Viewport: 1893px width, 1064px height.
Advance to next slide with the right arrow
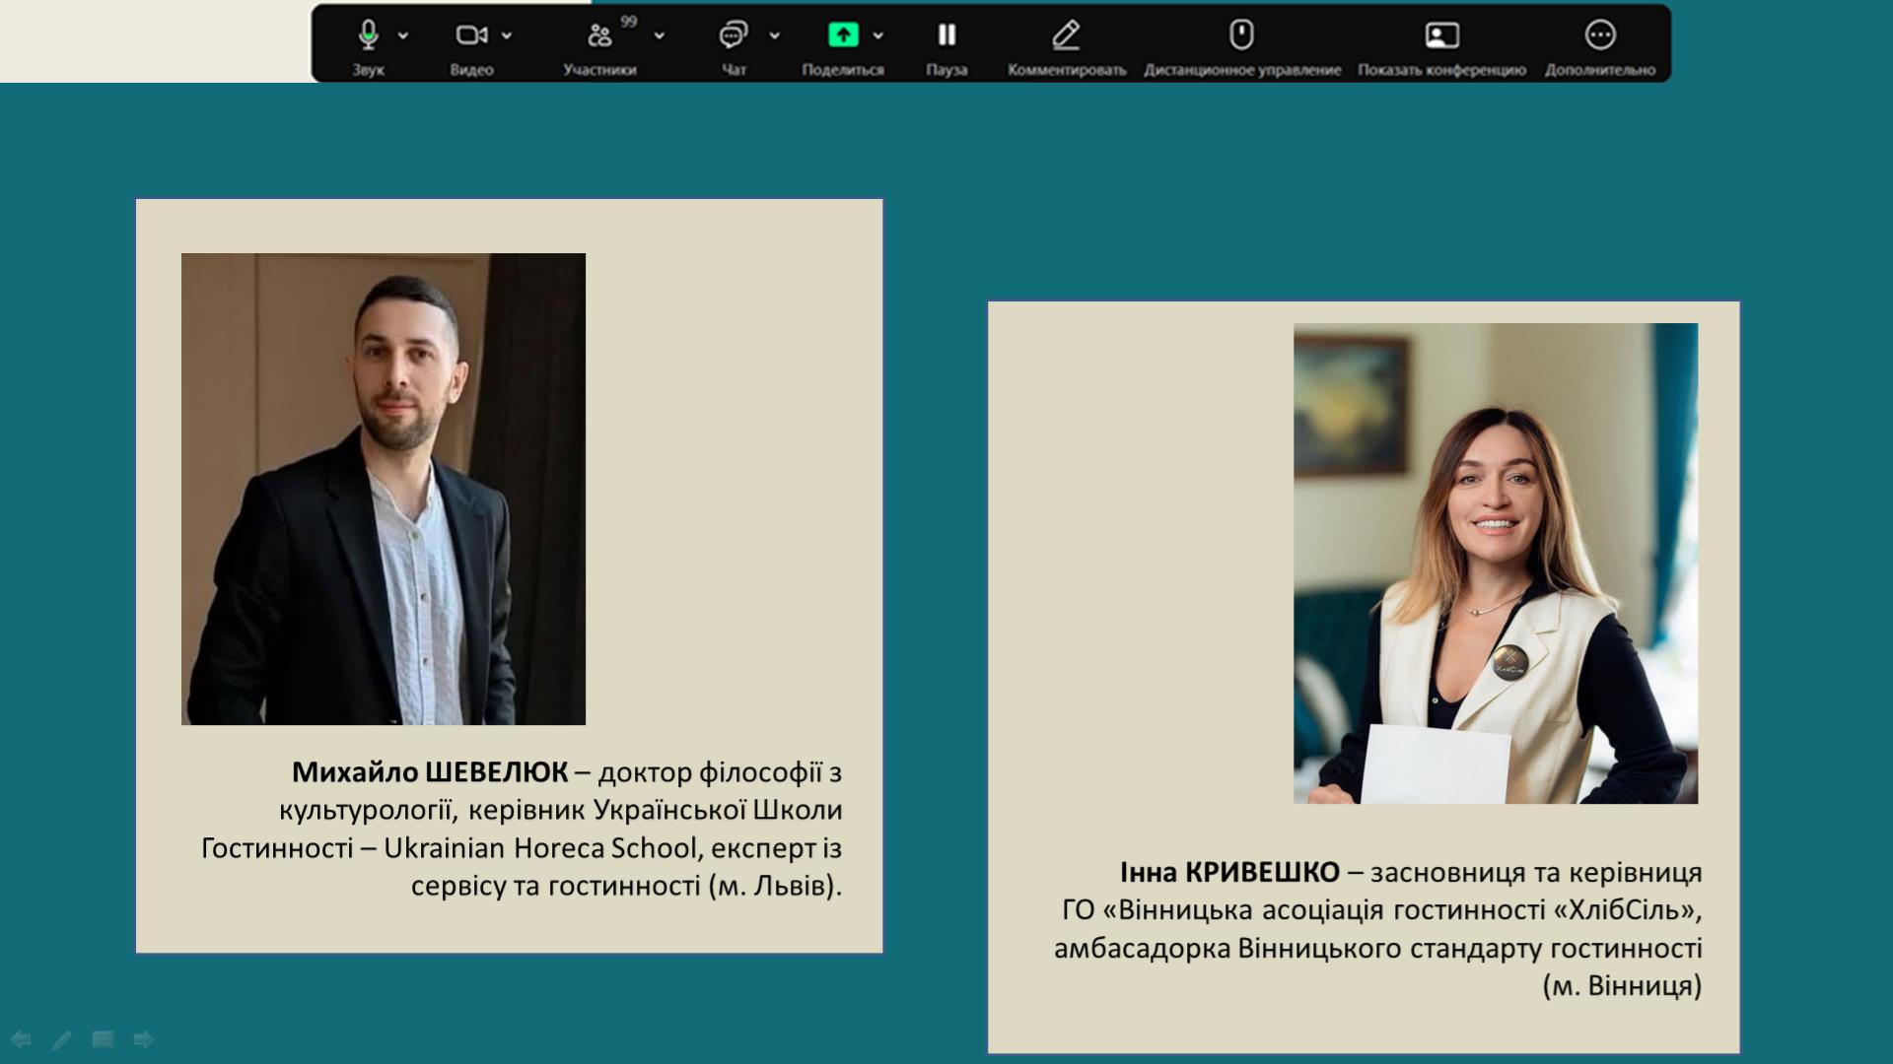[144, 1039]
